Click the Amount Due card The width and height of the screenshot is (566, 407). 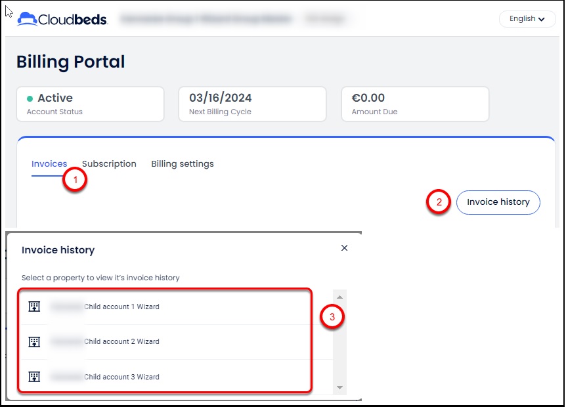click(x=415, y=104)
